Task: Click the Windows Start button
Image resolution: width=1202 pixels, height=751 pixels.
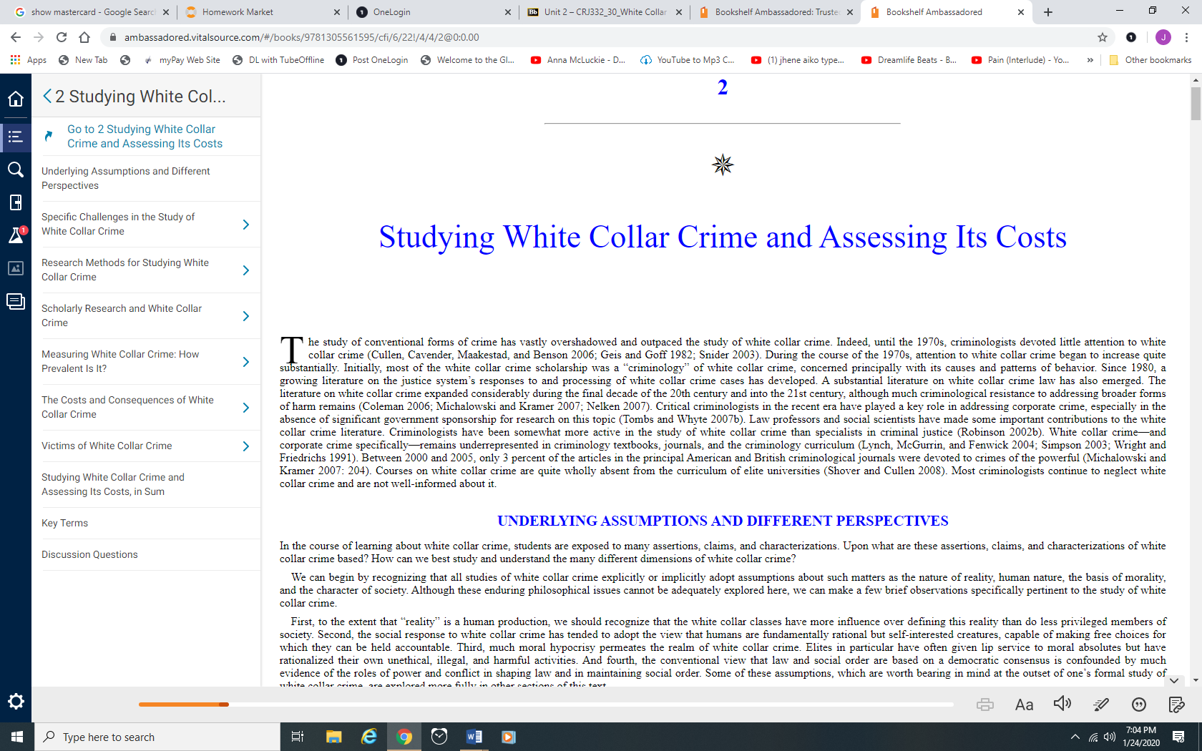Action: [17, 737]
